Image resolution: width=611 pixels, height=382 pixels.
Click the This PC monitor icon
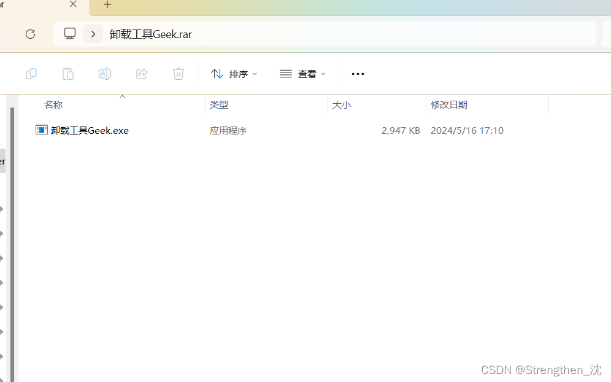(70, 34)
